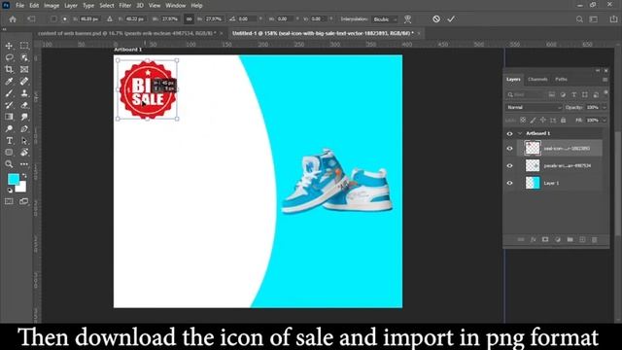The width and height of the screenshot is (622, 350).
Task: Toggle maintain aspect ratio link
Action: point(190,19)
